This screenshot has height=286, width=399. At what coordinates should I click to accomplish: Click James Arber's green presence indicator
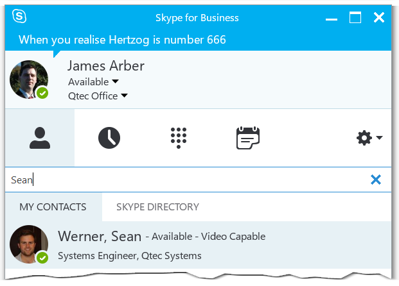click(x=42, y=93)
